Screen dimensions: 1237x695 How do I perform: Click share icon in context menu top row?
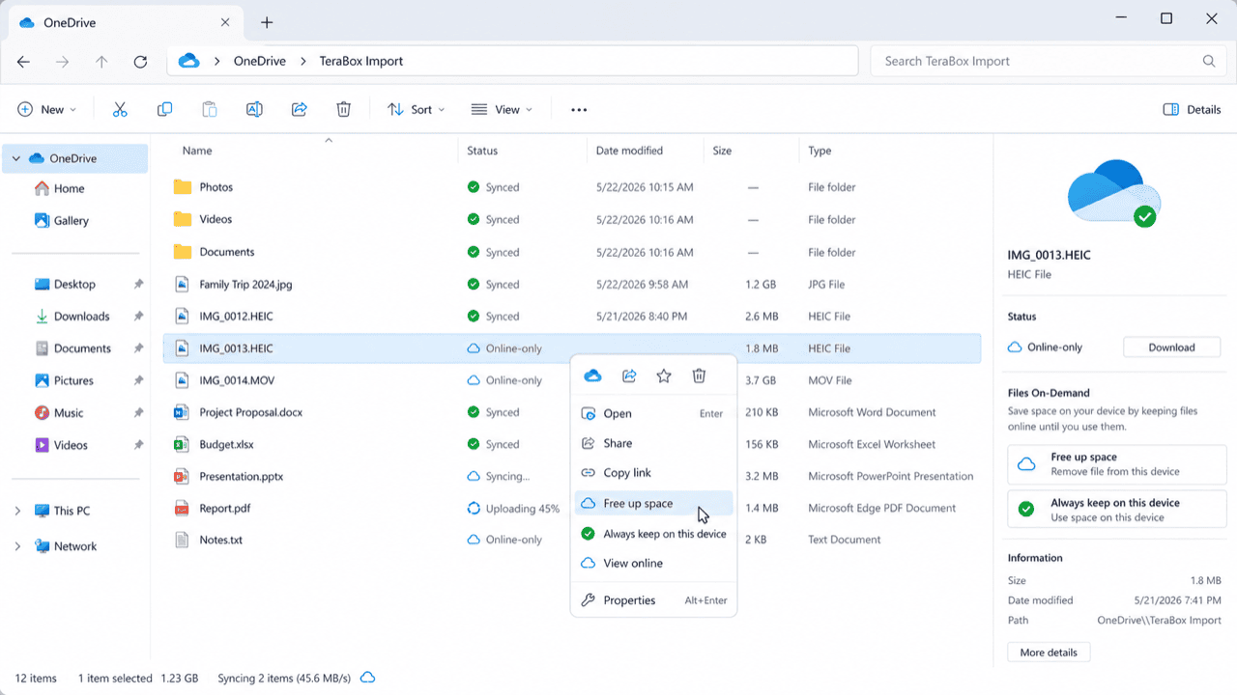pyautogui.click(x=629, y=375)
